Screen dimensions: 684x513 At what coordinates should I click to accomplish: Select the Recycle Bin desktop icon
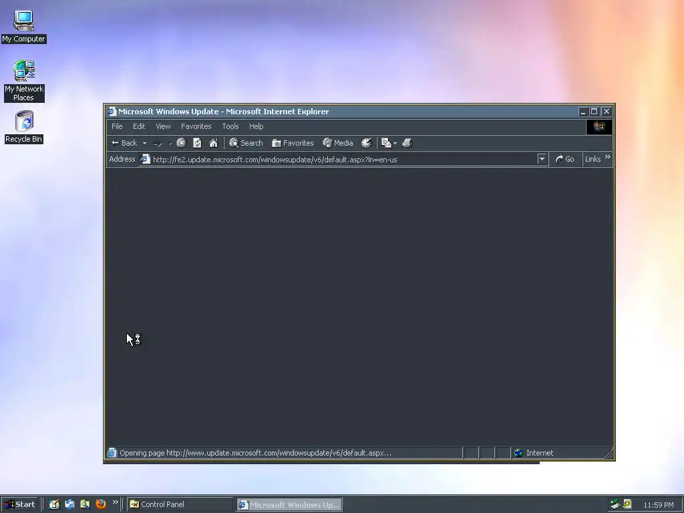[x=24, y=127]
